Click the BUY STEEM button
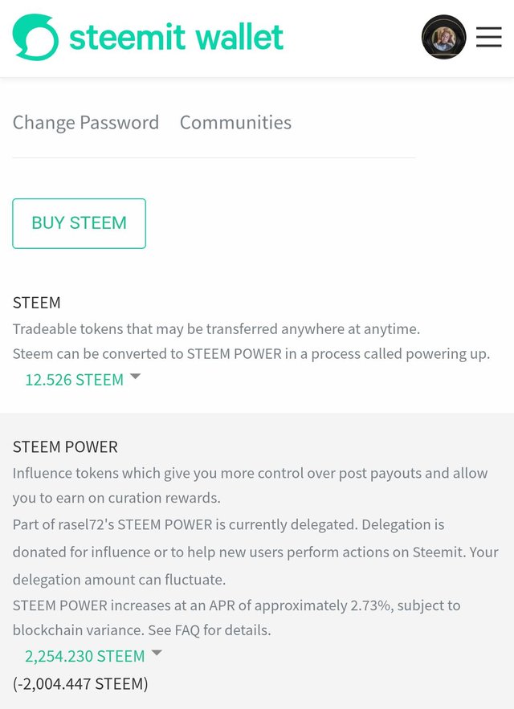This screenshot has height=709, width=514. coord(80,223)
